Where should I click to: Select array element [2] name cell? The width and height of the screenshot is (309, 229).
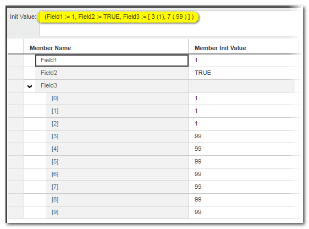[x=117, y=124]
